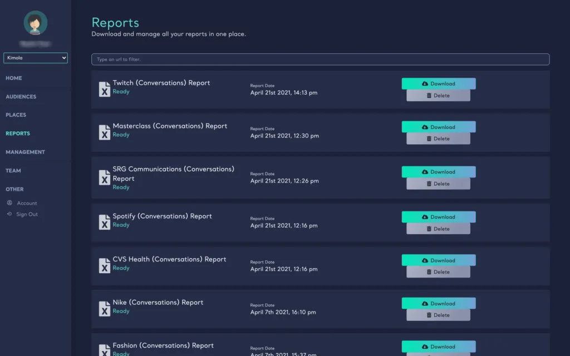The width and height of the screenshot is (570, 356).
Task: Click the CVS Health (Conversations) Report title
Action: 169,259
